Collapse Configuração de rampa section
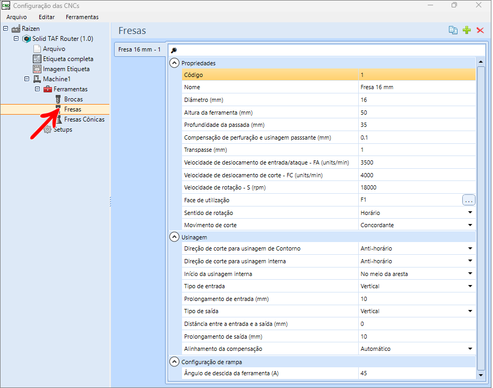This screenshot has width=493, height=388. pyautogui.click(x=174, y=361)
